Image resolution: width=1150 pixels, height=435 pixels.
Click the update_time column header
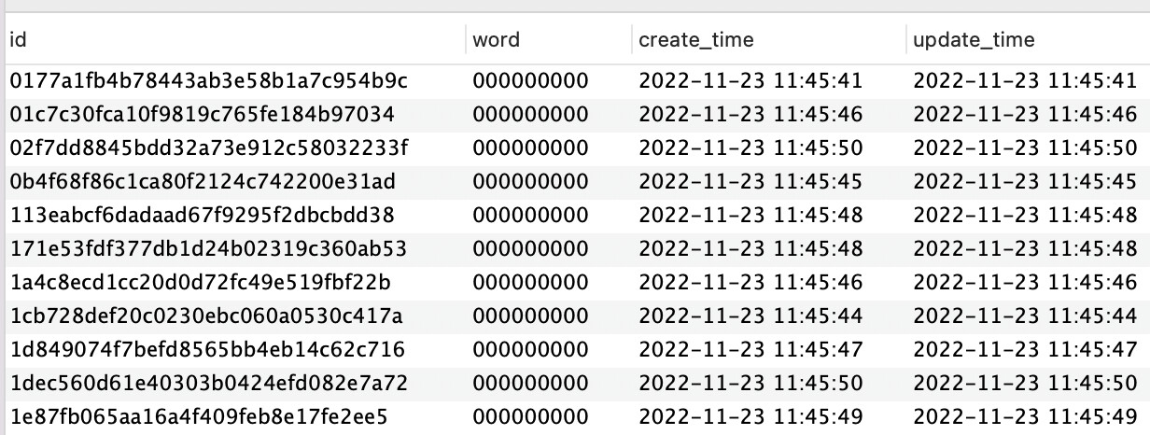974,40
